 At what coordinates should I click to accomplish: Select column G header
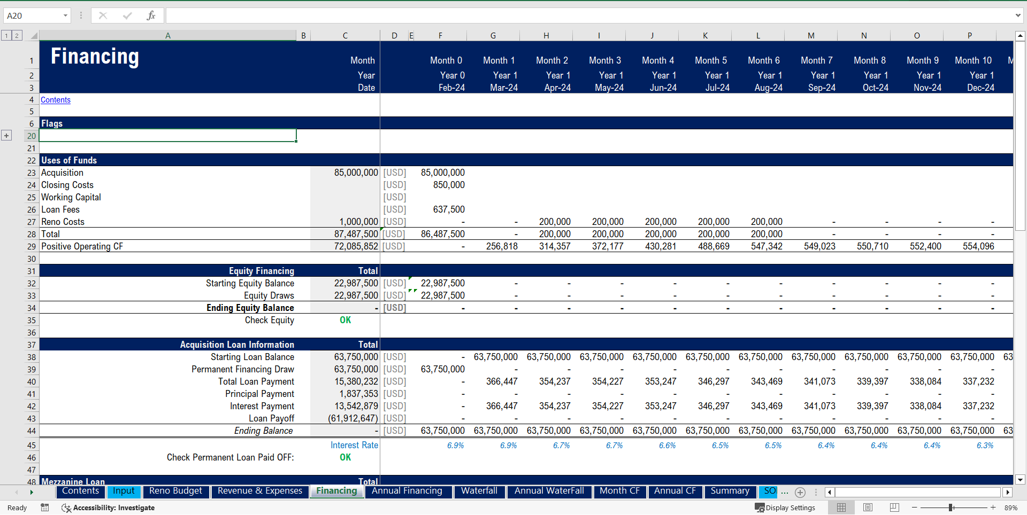(493, 36)
